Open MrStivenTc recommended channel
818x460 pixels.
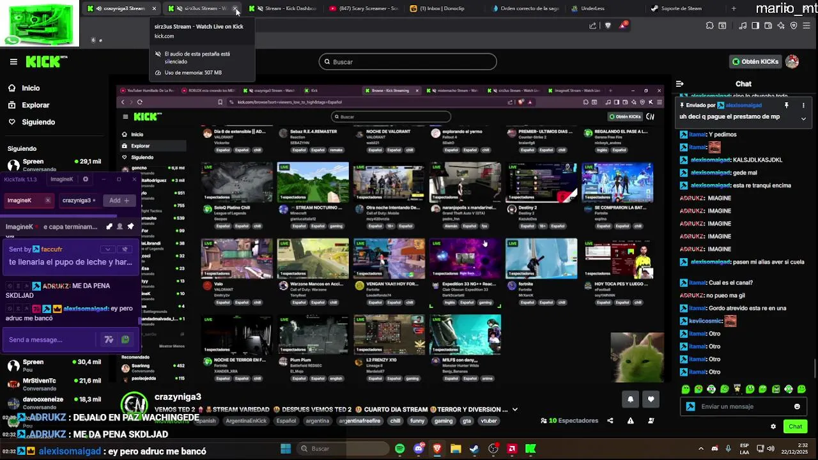coord(54,383)
